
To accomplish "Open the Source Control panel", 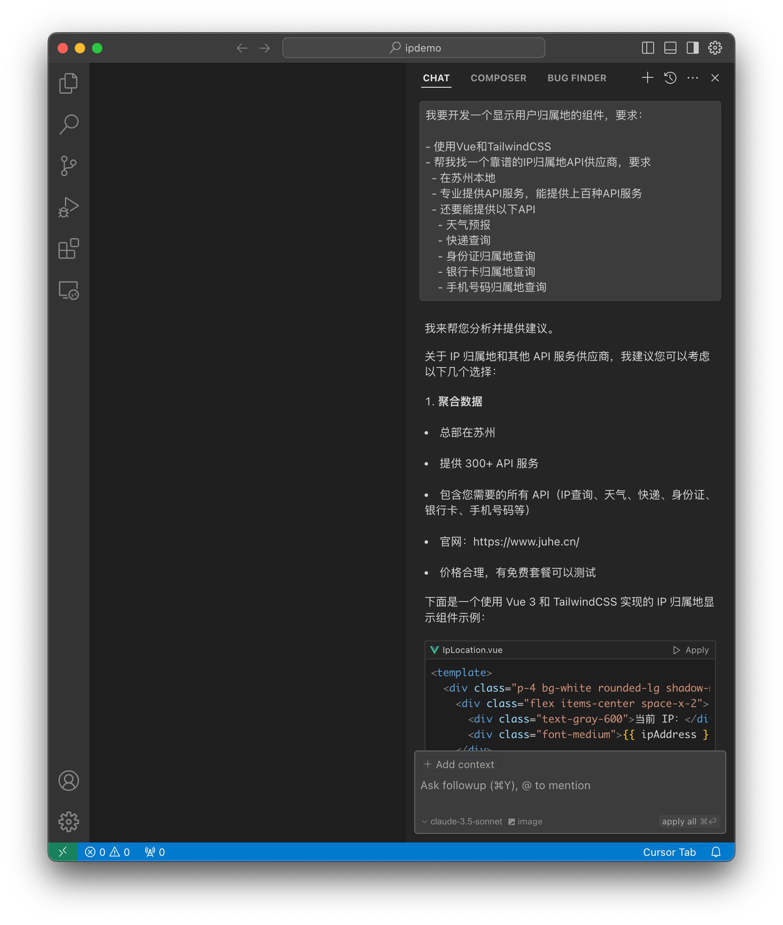I will click(68, 165).
